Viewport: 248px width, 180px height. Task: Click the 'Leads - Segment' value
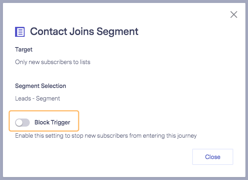pyautogui.click(x=37, y=98)
